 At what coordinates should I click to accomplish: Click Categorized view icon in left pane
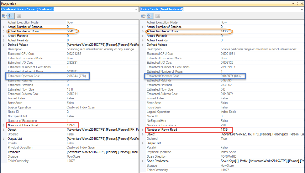pos(4,16)
